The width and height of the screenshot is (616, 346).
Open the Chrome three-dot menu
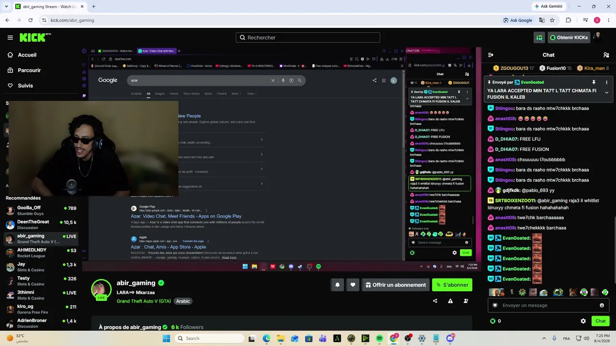point(608,20)
